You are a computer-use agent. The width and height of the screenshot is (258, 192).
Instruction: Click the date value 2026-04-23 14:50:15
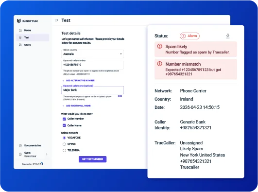click(x=200, y=107)
